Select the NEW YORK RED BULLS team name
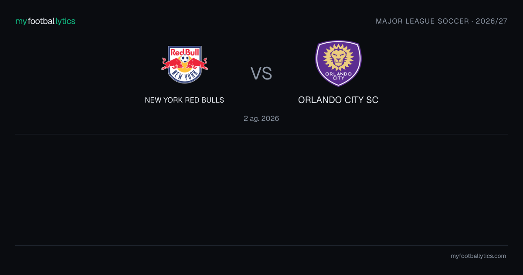 coord(184,100)
